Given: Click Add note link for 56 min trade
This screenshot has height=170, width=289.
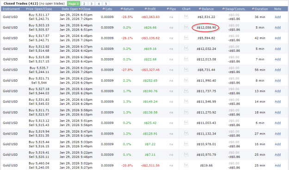Looking at the screenshot, I should click(x=277, y=70).
